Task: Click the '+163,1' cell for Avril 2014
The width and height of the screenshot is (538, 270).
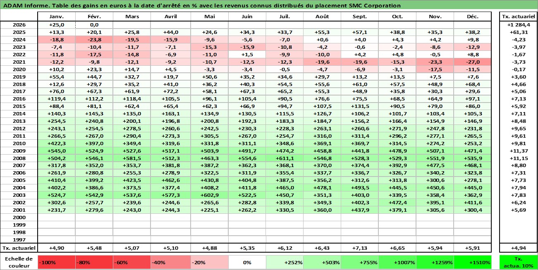Action: pos(170,114)
